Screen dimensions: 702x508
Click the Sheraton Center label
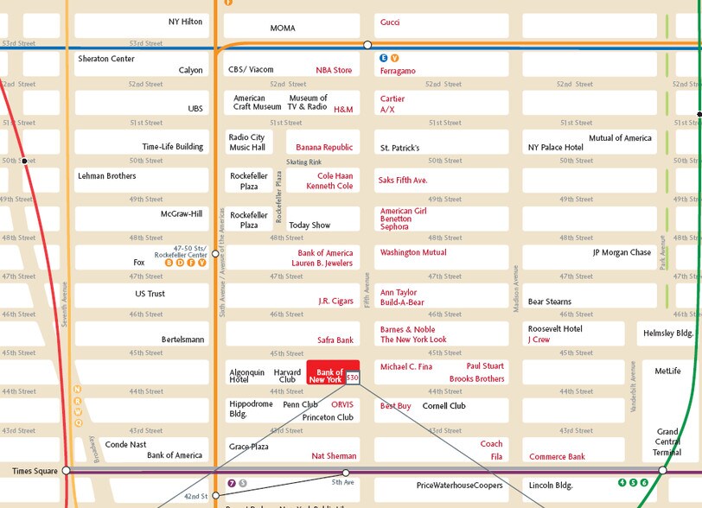click(106, 59)
